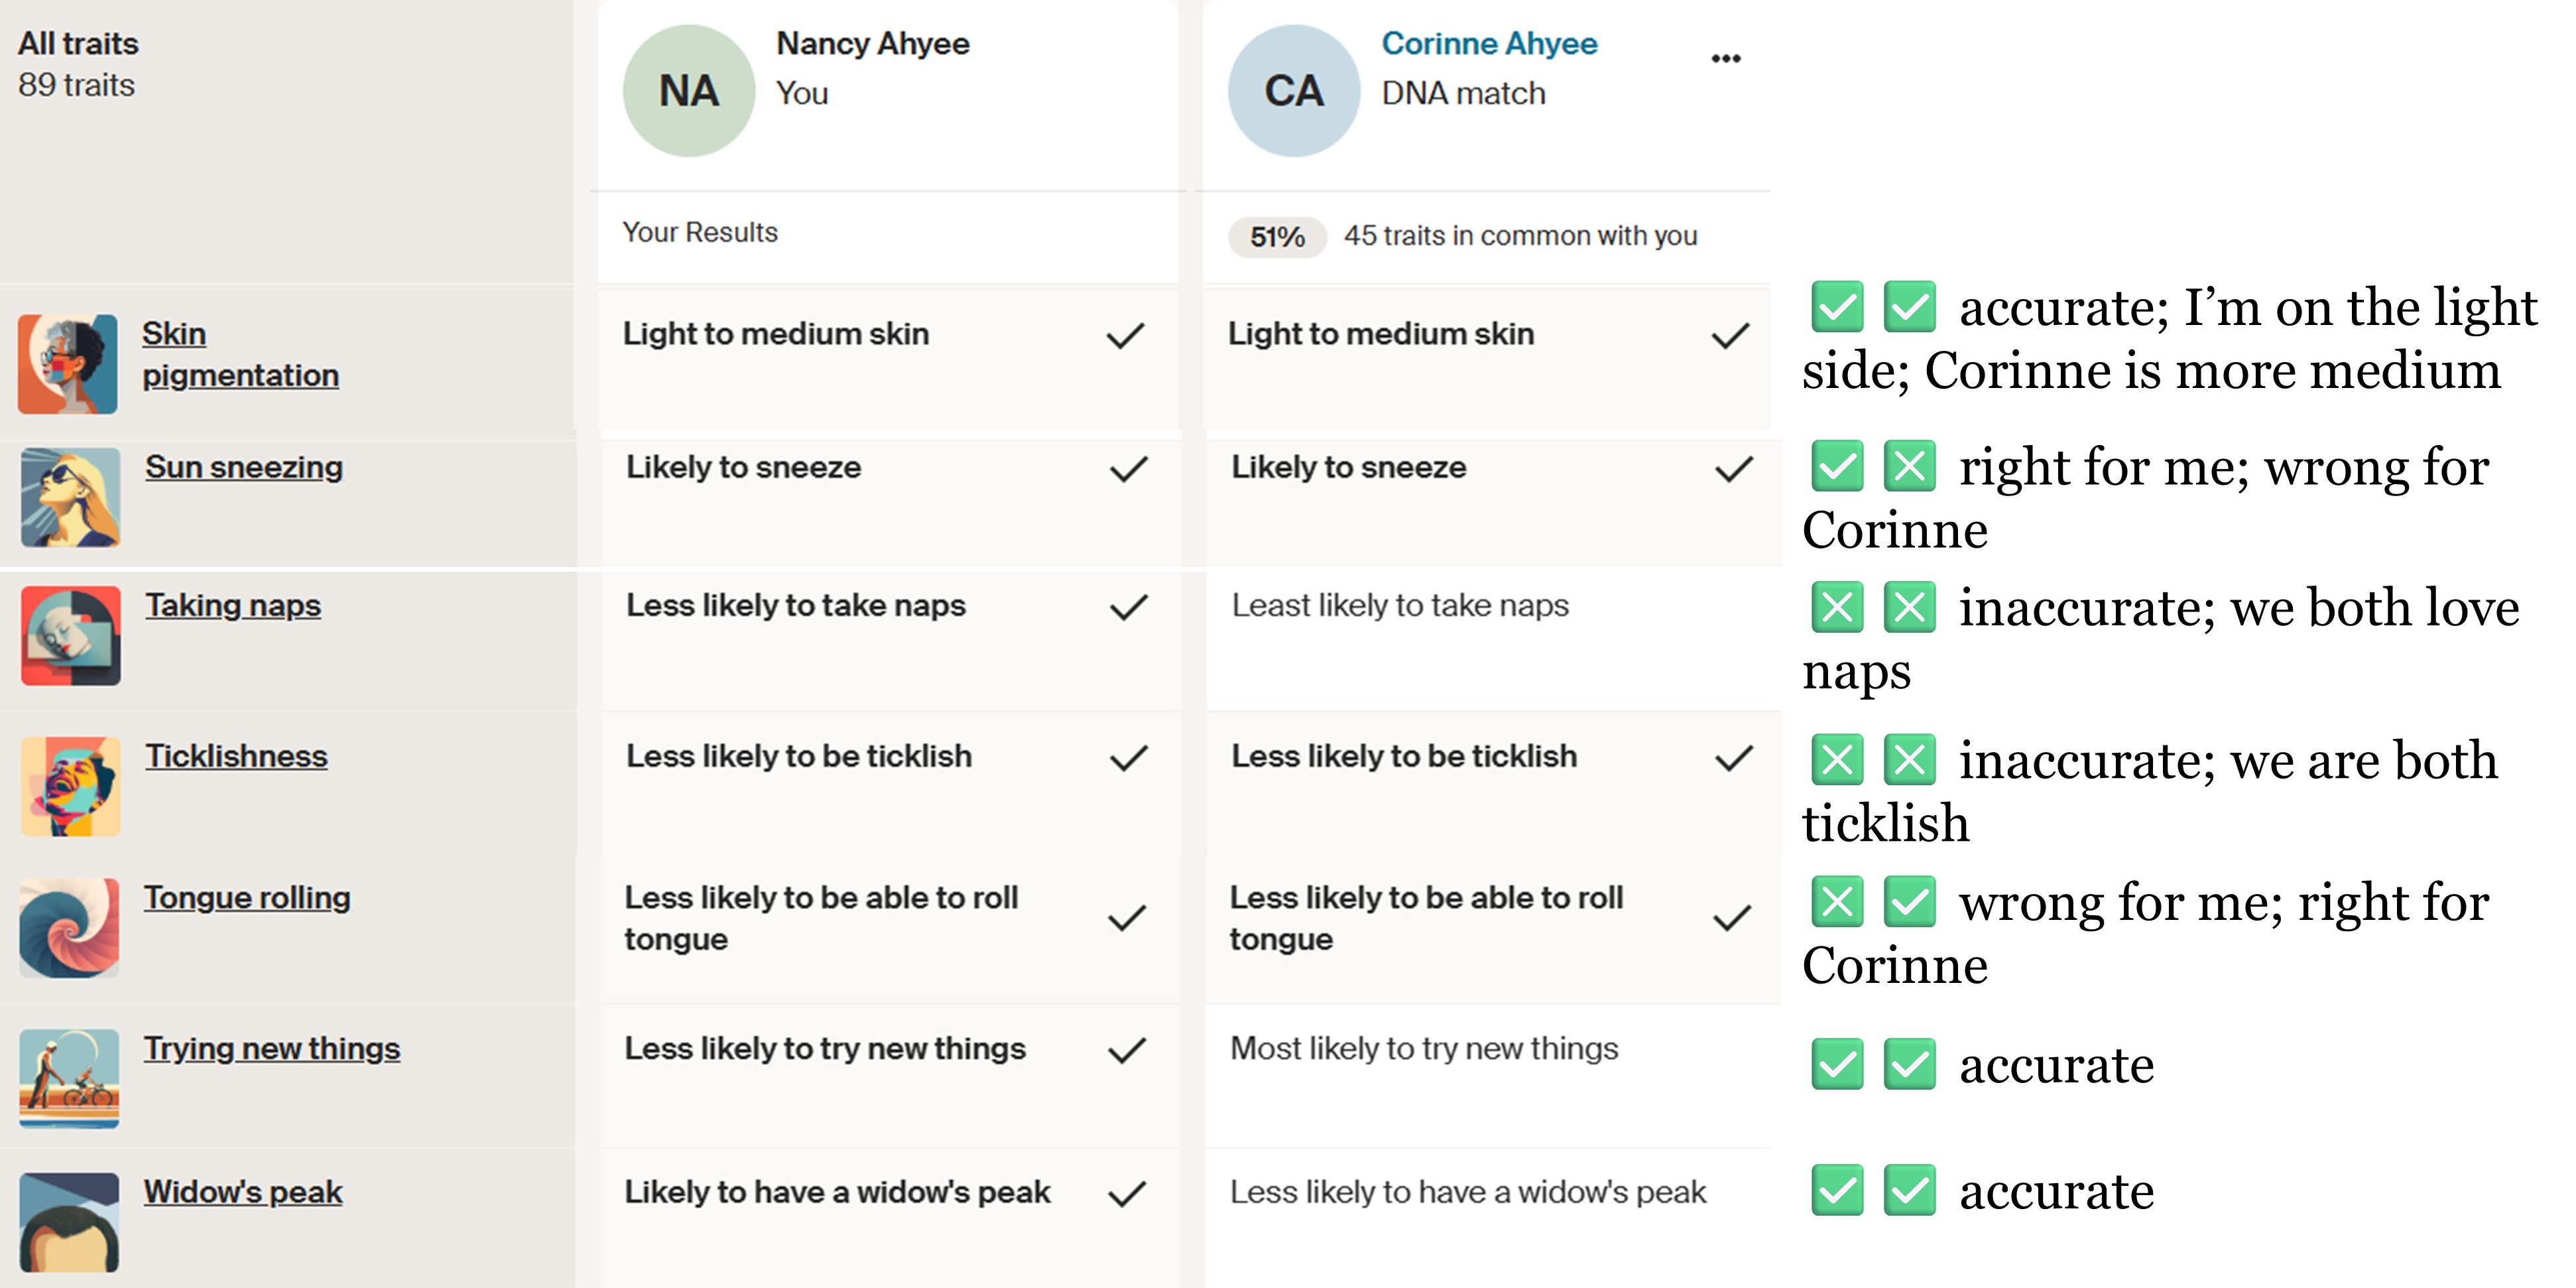
Task: Click the CA avatar for Corinne Ahyee
Action: coord(1293,91)
